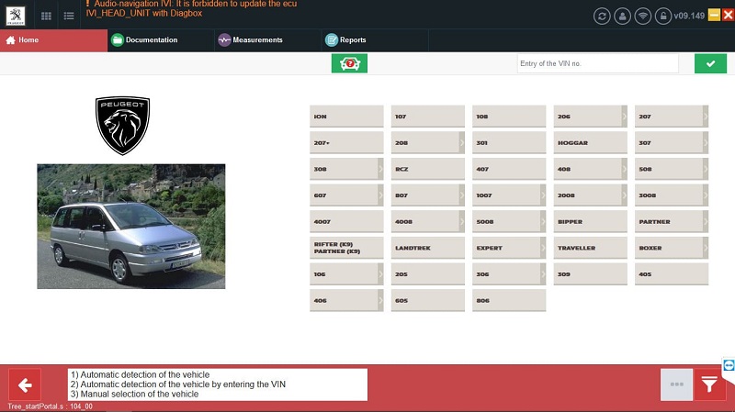The image size is (735, 412).
Task: Click the red back arrow button
Action: (25, 384)
